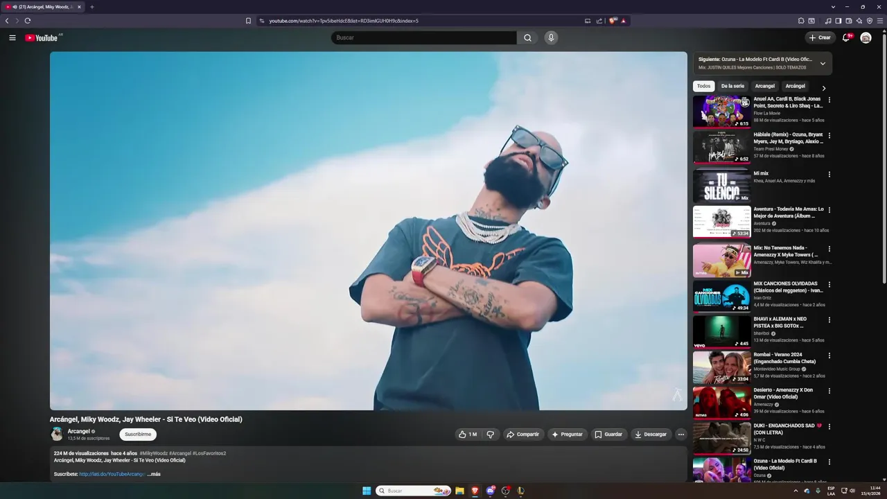Open the Crear create button
Image resolution: width=887 pixels, height=499 pixels.
coord(820,37)
